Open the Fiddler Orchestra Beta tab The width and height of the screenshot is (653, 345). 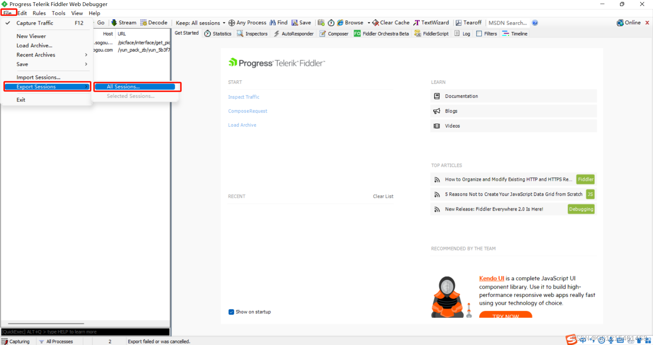(381, 33)
